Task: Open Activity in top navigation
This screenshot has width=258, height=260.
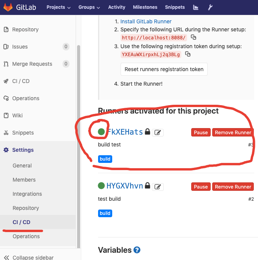Action: tap(117, 7)
